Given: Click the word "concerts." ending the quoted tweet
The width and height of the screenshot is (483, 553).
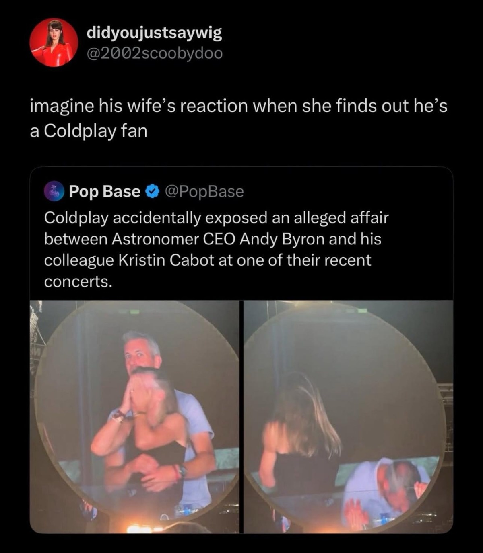Looking at the screenshot, I should coord(78,282).
